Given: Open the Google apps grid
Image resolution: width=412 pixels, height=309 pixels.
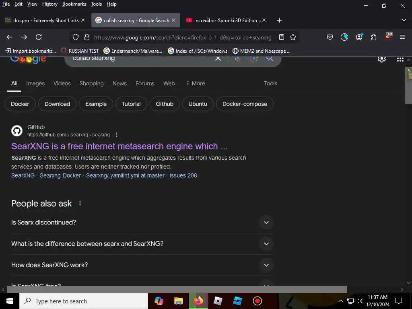Looking at the screenshot, I should [400, 60].
